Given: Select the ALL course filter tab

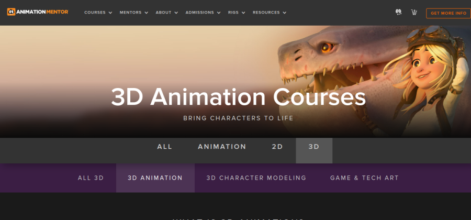Looking at the screenshot, I should pos(165,147).
